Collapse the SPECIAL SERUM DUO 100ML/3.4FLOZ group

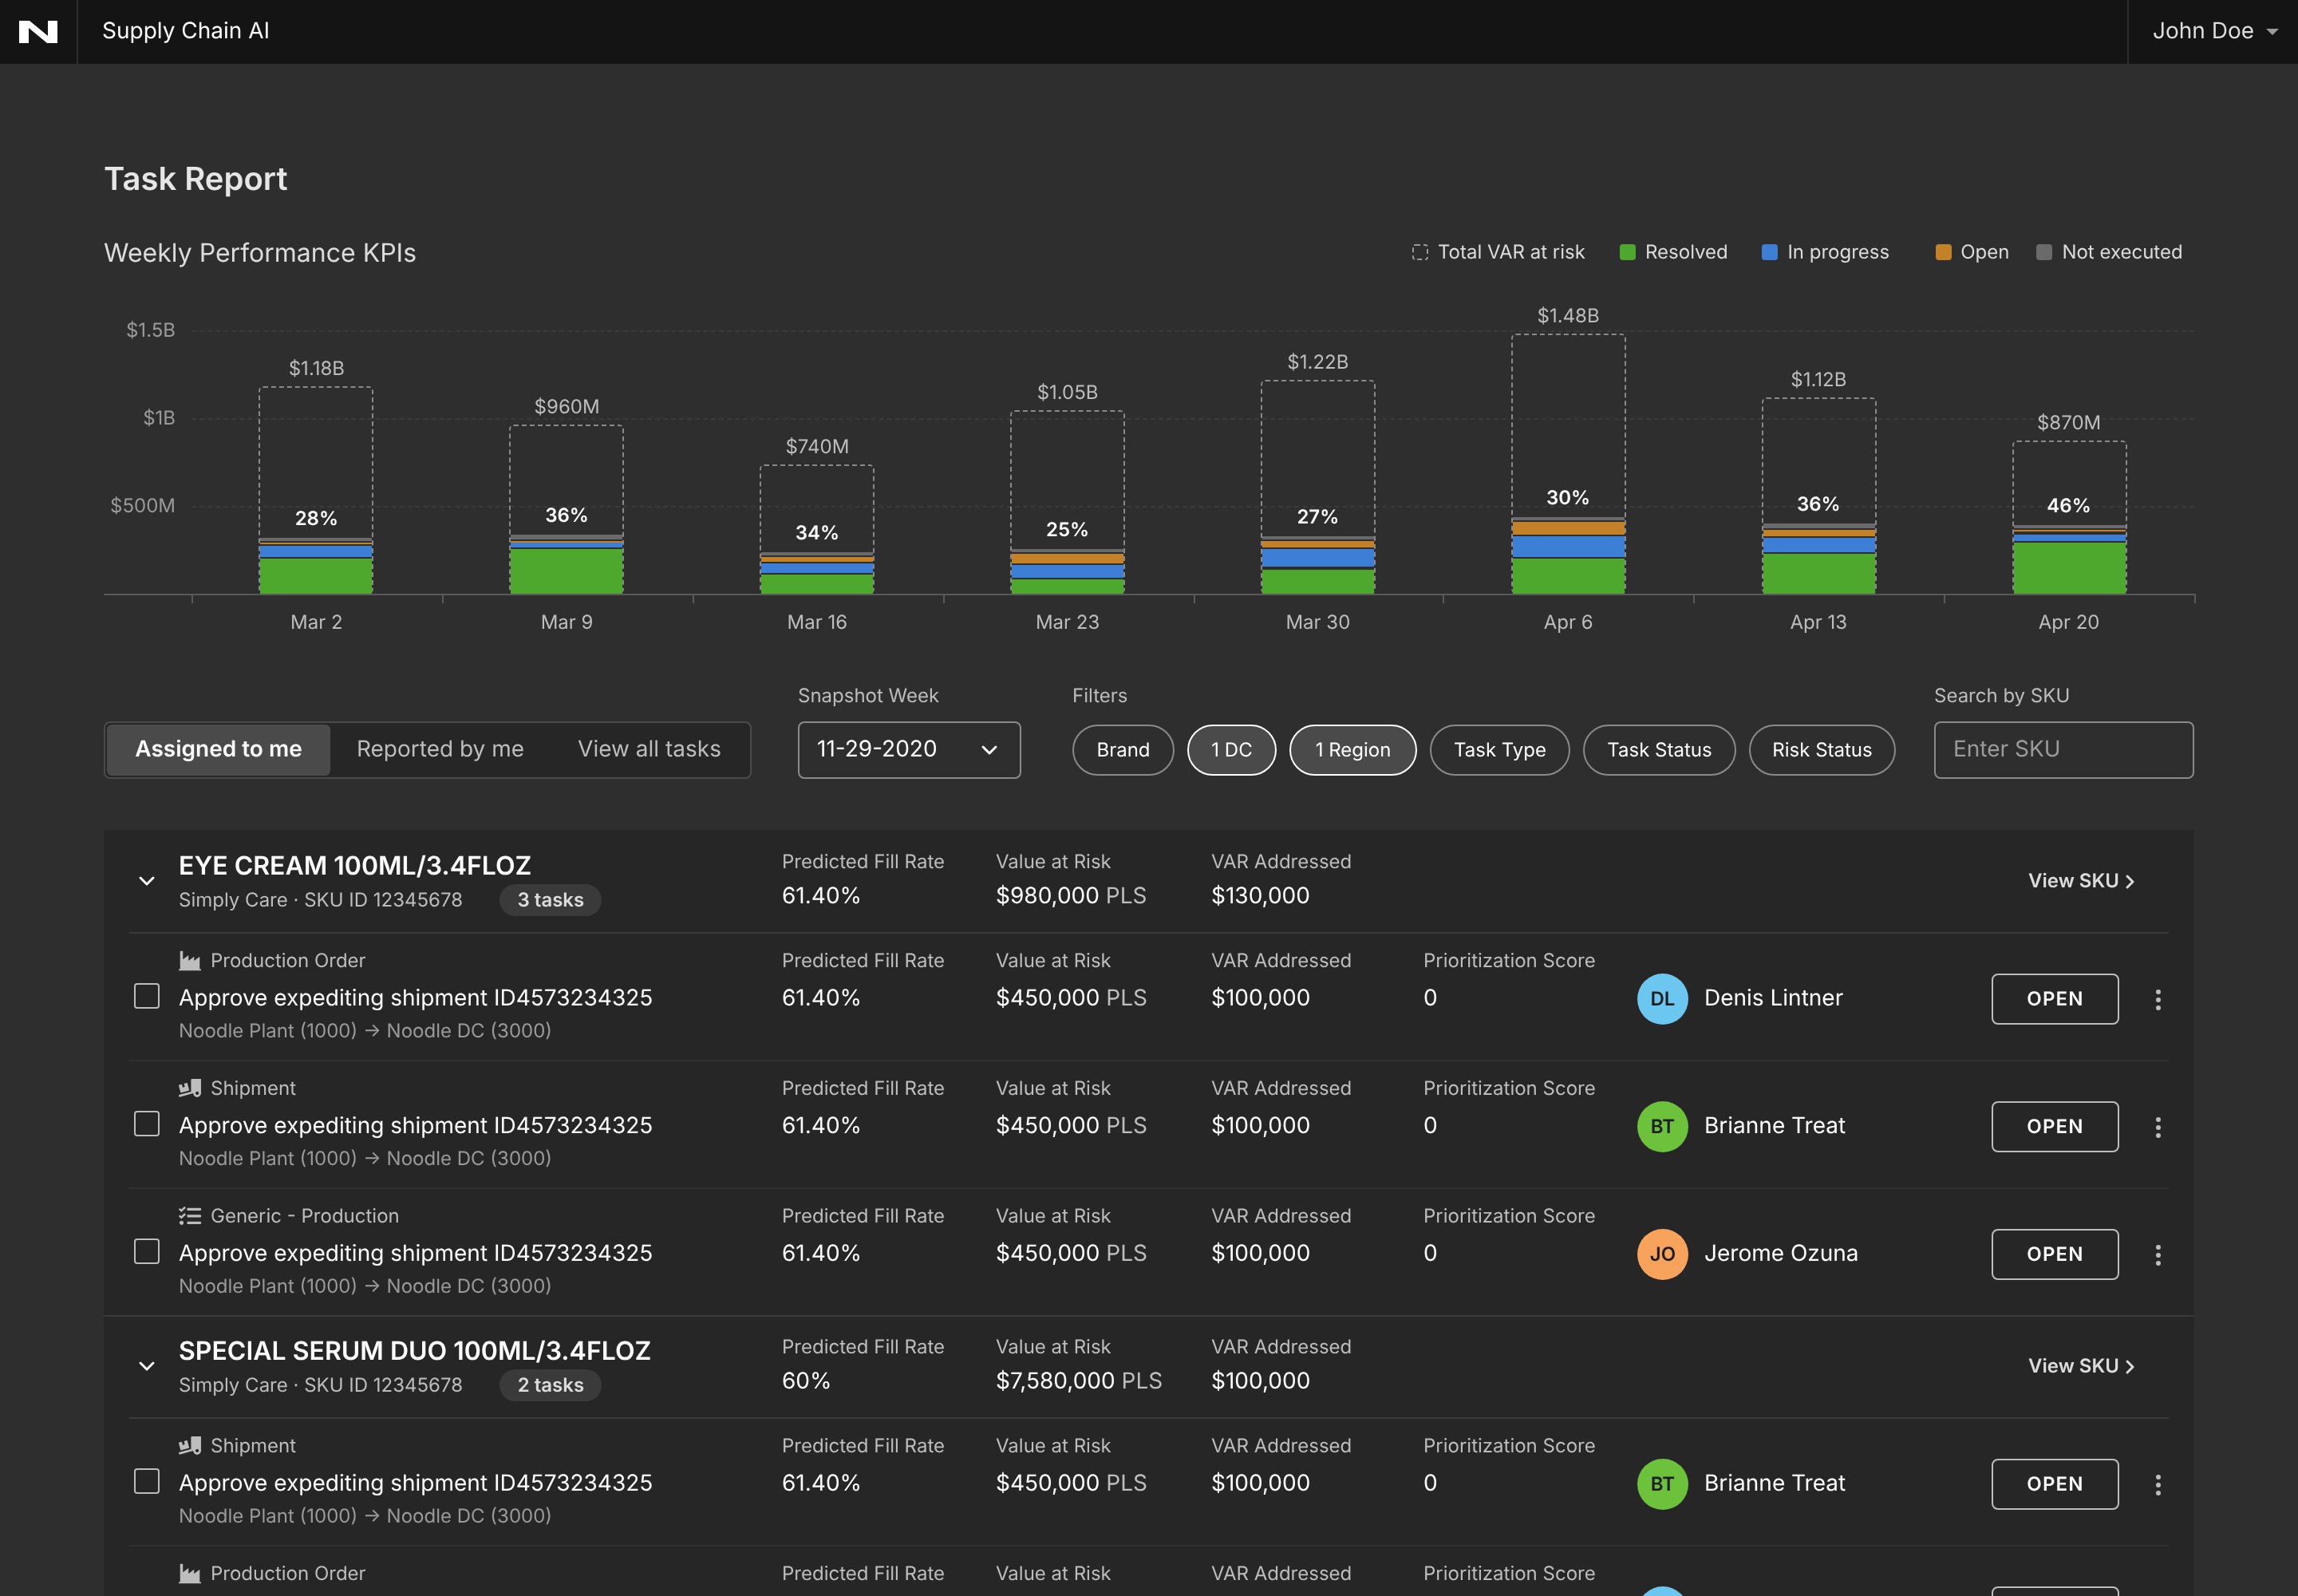click(147, 1366)
